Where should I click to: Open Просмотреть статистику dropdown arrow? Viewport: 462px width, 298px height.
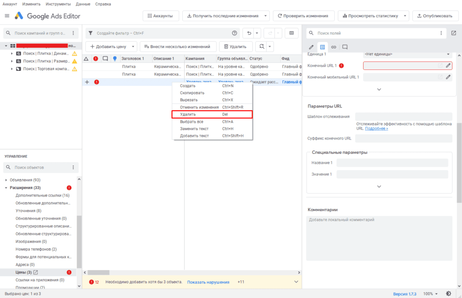coord(405,16)
